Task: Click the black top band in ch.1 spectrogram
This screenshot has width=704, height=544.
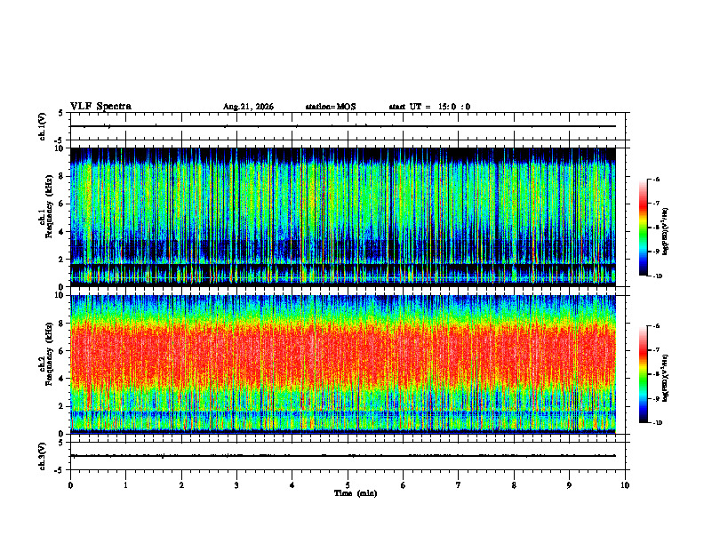Action: point(342,155)
